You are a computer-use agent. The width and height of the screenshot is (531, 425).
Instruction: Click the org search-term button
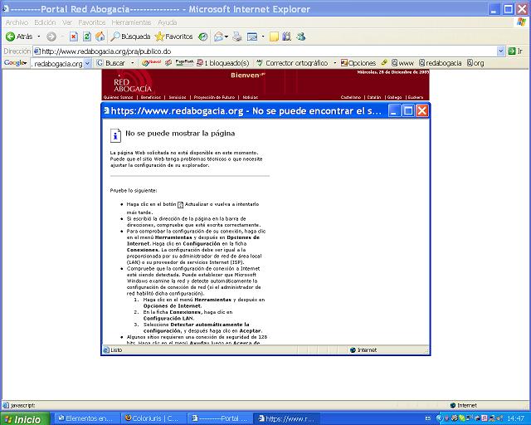click(475, 63)
